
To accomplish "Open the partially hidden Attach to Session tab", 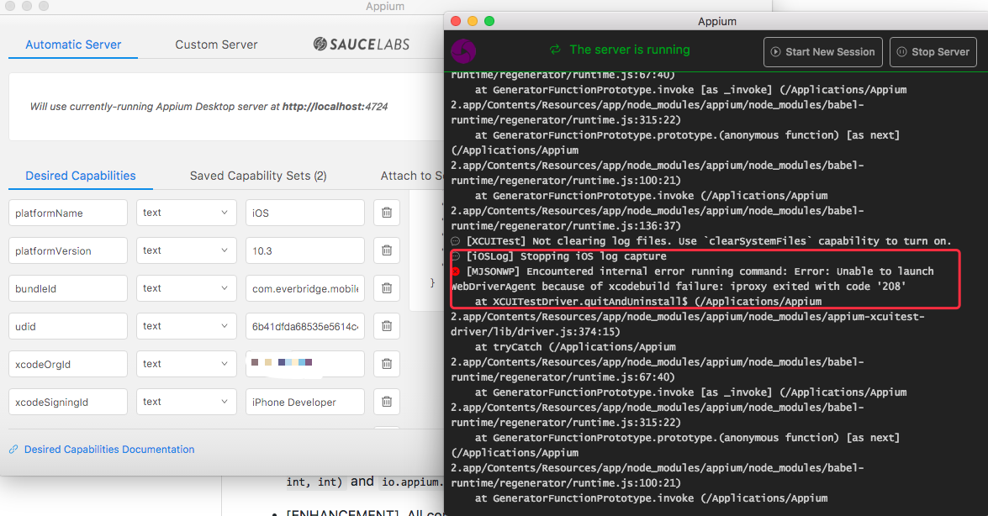I will pyautogui.click(x=411, y=176).
